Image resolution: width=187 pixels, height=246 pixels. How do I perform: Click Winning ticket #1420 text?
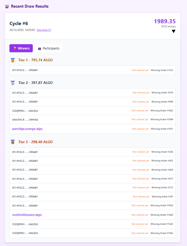[x=162, y=215]
